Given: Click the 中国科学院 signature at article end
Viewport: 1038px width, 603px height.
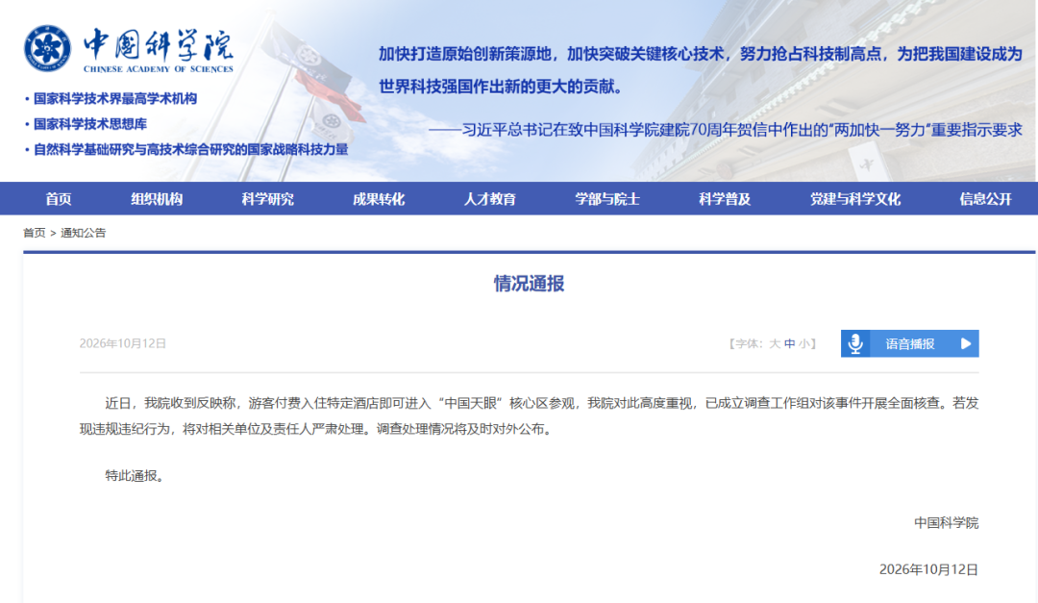Looking at the screenshot, I should point(946,523).
